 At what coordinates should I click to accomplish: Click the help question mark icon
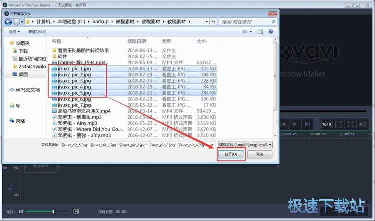pyautogui.click(x=271, y=31)
